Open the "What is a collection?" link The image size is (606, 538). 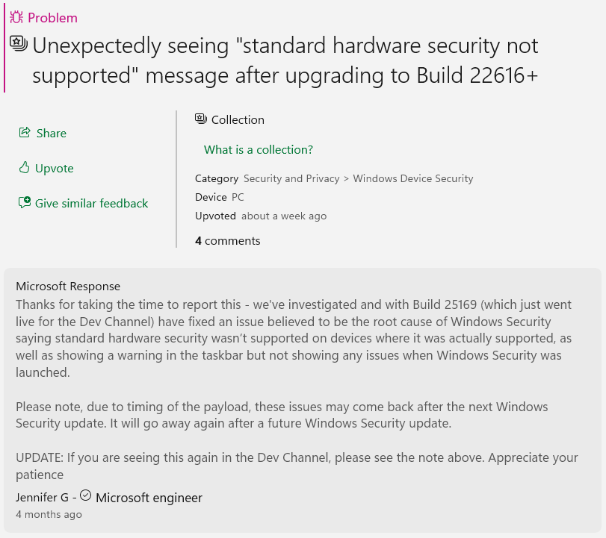point(258,149)
